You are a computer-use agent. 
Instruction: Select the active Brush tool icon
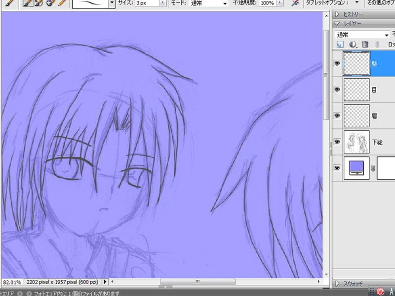pyautogui.click(x=28, y=3)
